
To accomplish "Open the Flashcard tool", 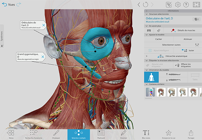I will click(101, 134).
